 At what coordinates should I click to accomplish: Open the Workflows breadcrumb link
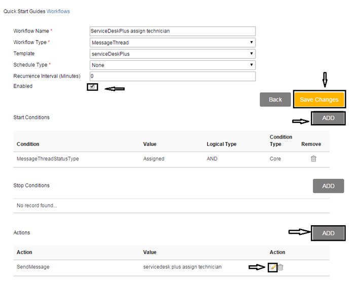(x=58, y=11)
